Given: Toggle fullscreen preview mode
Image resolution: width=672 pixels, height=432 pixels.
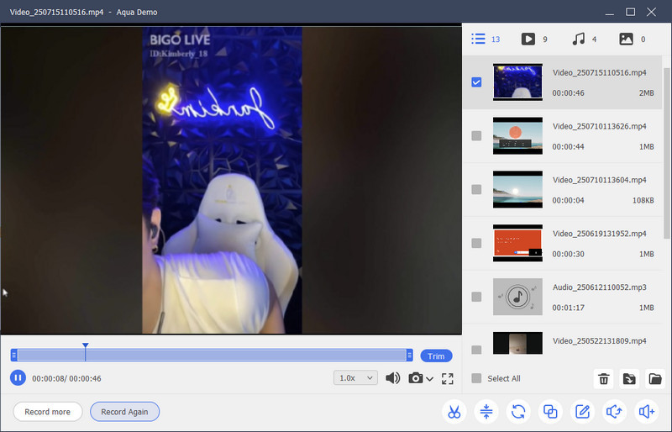Looking at the screenshot, I should coord(447,379).
